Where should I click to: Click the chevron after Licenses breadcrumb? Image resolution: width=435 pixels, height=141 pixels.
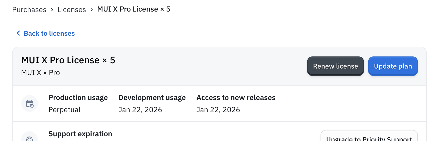coord(92,10)
